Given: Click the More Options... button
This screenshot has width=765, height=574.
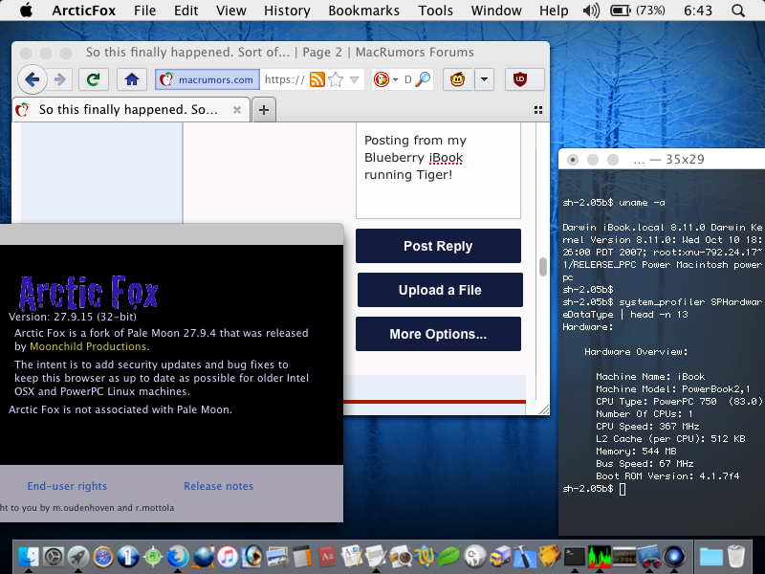Looking at the screenshot, I should 438,334.
